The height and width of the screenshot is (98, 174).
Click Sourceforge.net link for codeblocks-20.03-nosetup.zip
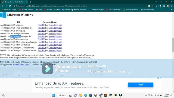click(x=55, y=31)
